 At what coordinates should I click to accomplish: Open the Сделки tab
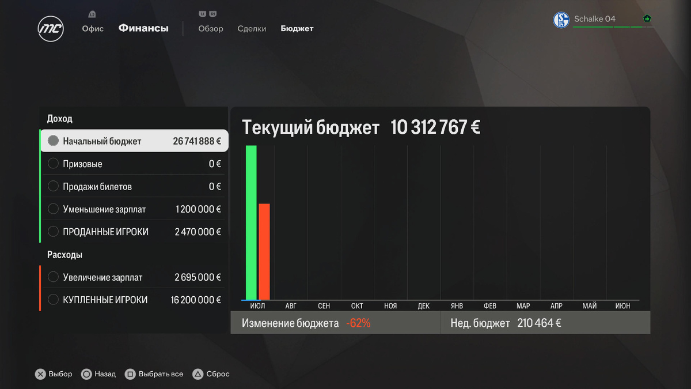click(x=252, y=28)
